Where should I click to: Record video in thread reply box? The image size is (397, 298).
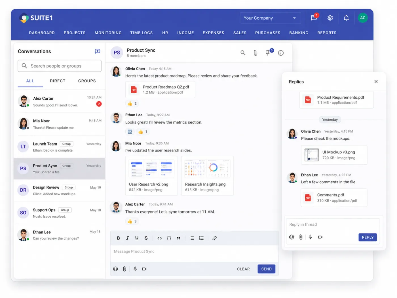click(320, 237)
